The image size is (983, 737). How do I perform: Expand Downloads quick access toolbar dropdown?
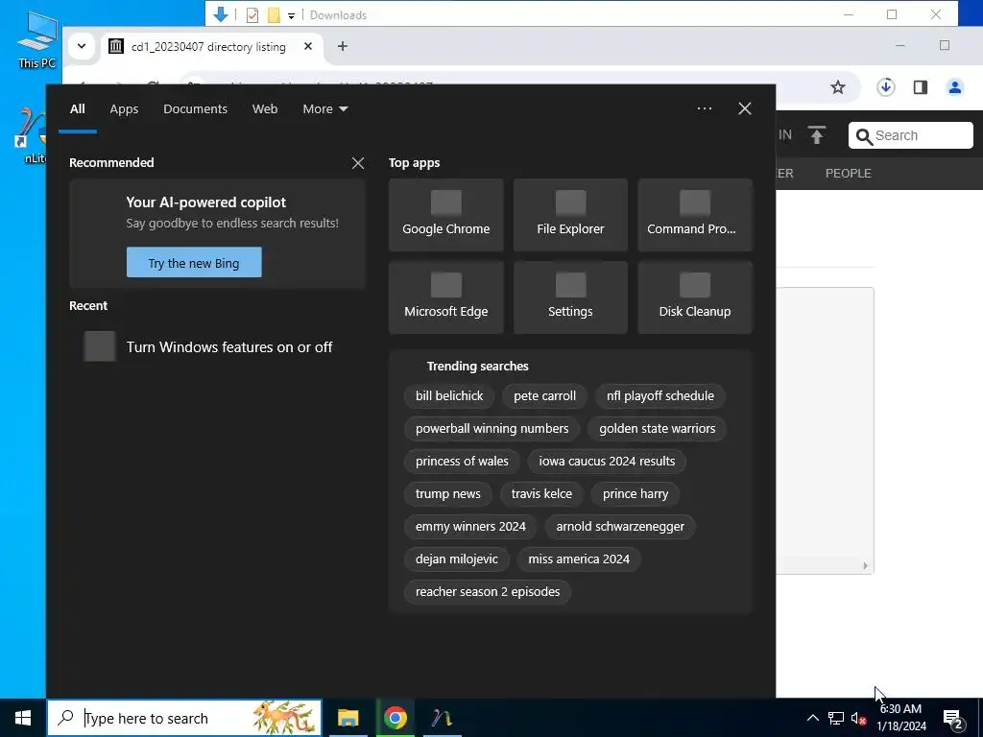coord(291,15)
